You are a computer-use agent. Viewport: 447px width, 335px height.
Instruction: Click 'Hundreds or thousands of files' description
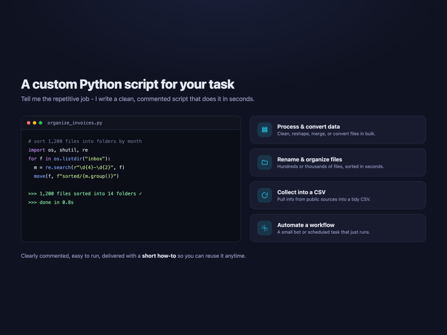[x=330, y=166]
